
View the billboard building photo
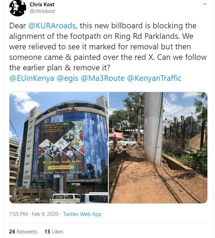59,148
